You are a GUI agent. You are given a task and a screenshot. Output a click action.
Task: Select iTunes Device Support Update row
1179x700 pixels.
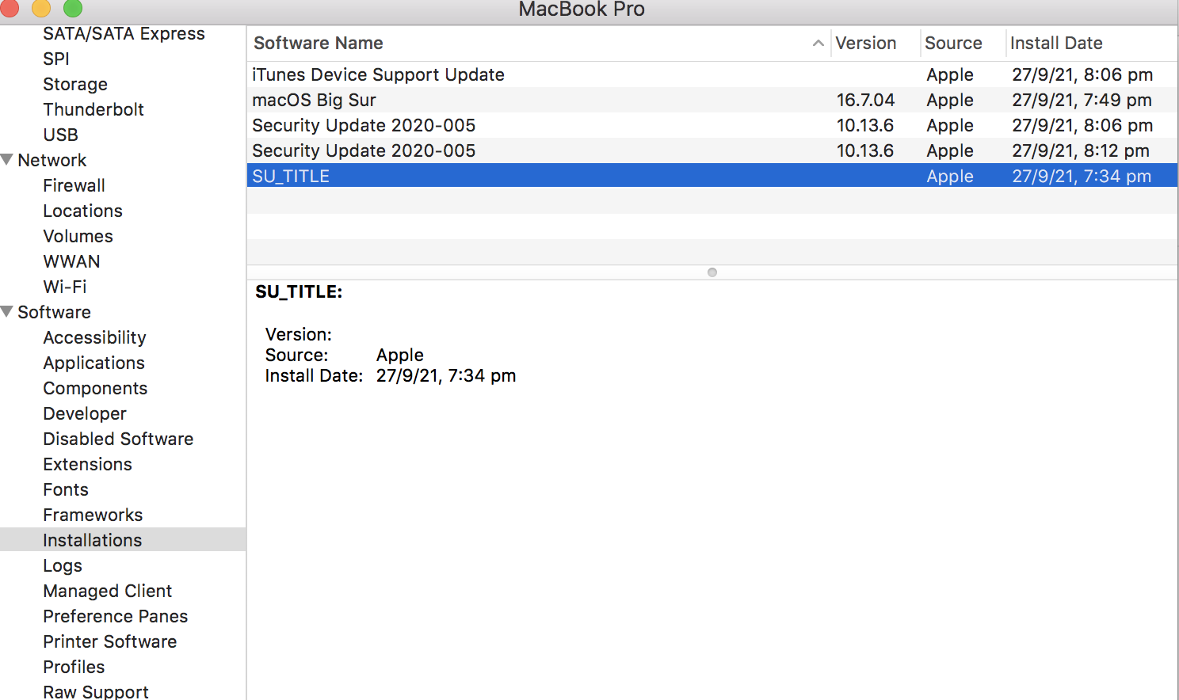[712, 74]
